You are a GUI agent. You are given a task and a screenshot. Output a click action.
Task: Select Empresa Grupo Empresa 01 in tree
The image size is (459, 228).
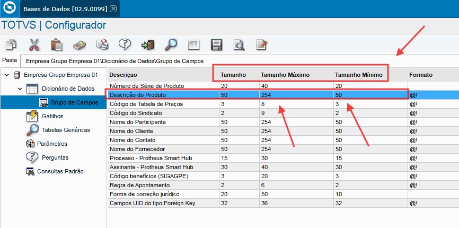coord(60,75)
